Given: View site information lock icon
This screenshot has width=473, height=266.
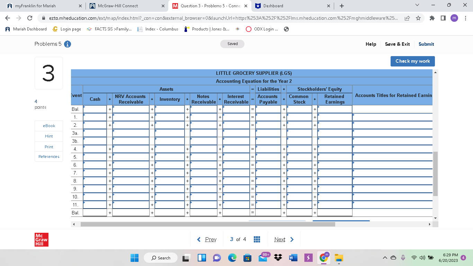Looking at the screenshot, I should point(44,18).
